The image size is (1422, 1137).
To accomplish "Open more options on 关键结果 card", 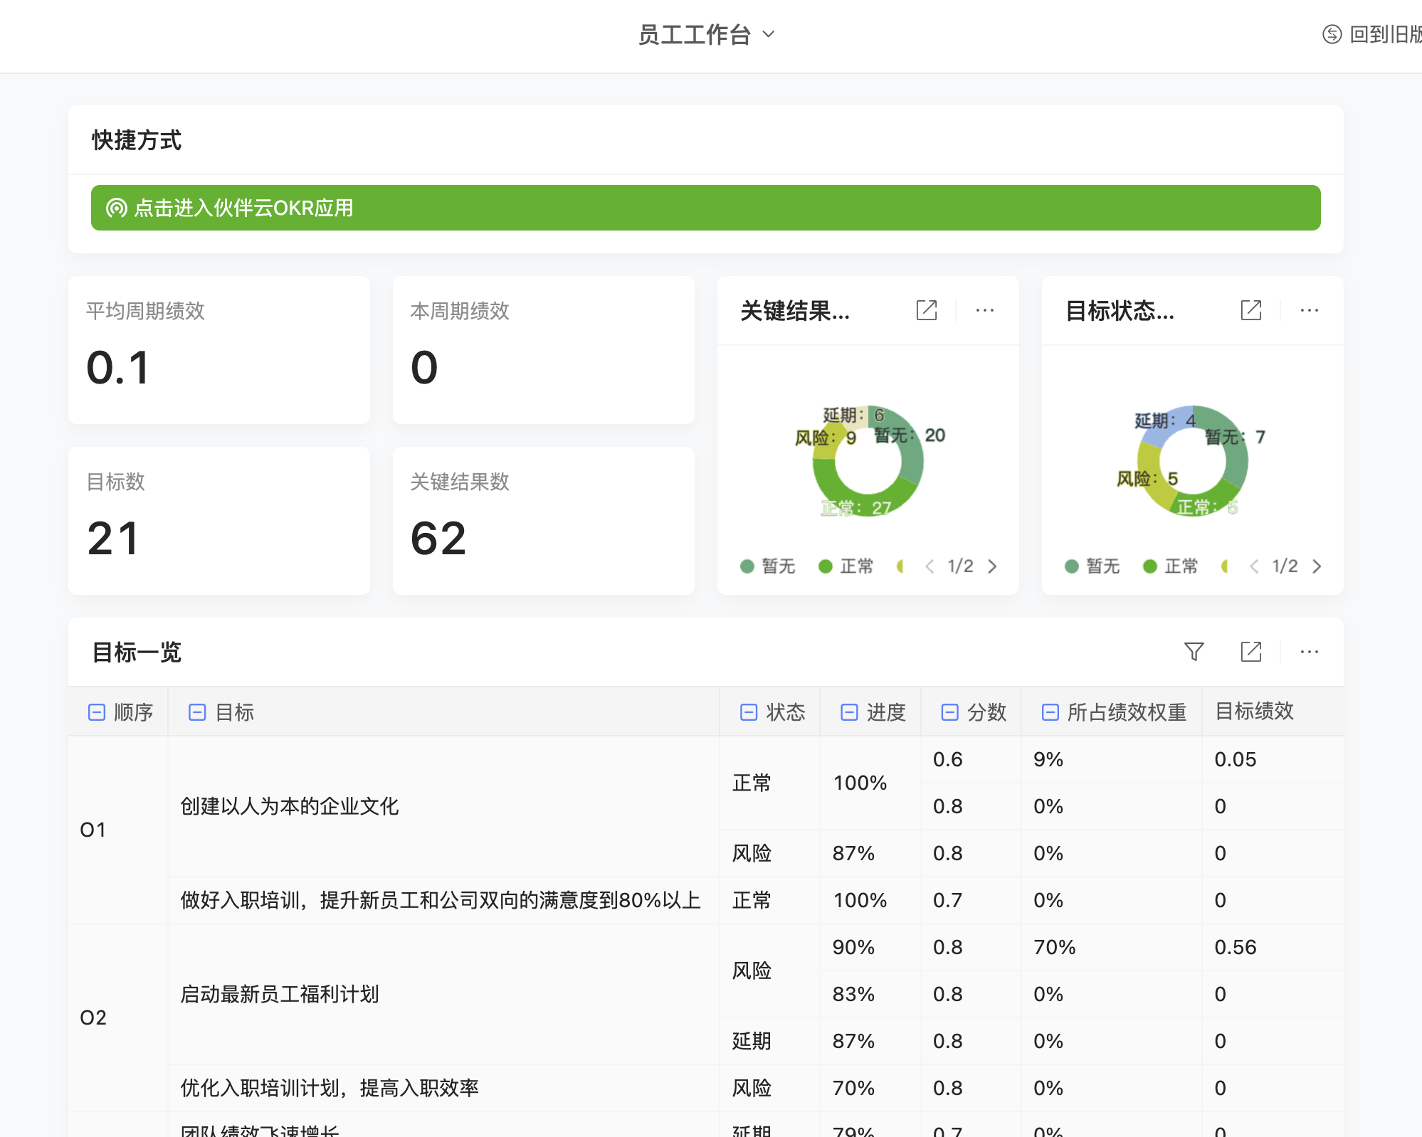I will click(x=984, y=310).
